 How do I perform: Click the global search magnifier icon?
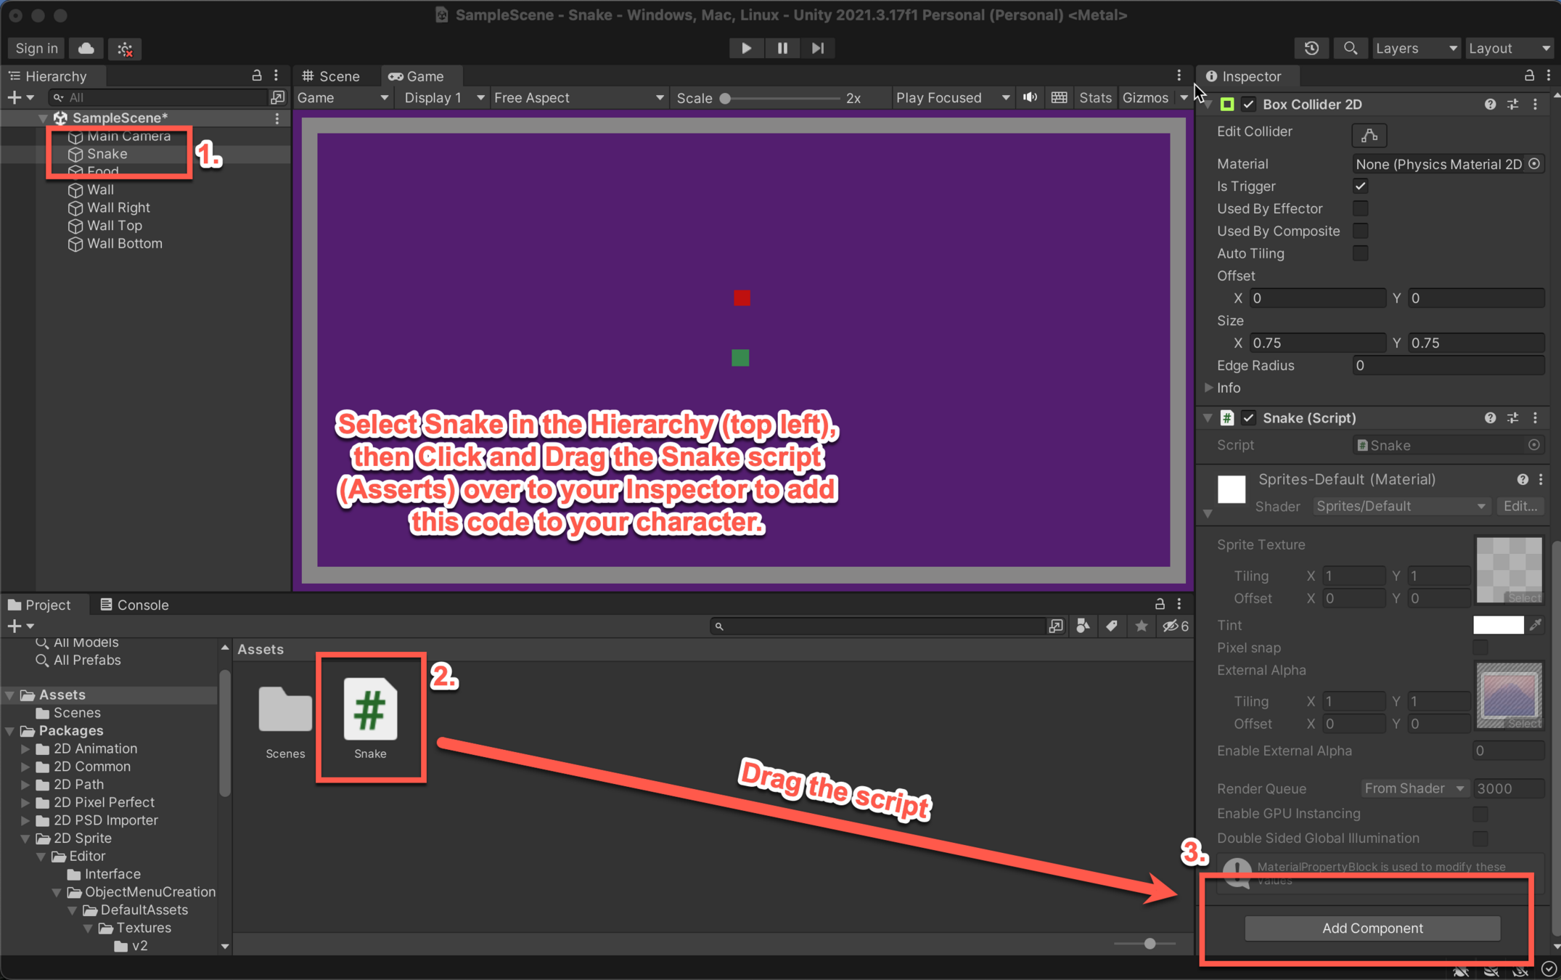click(x=1350, y=48)
